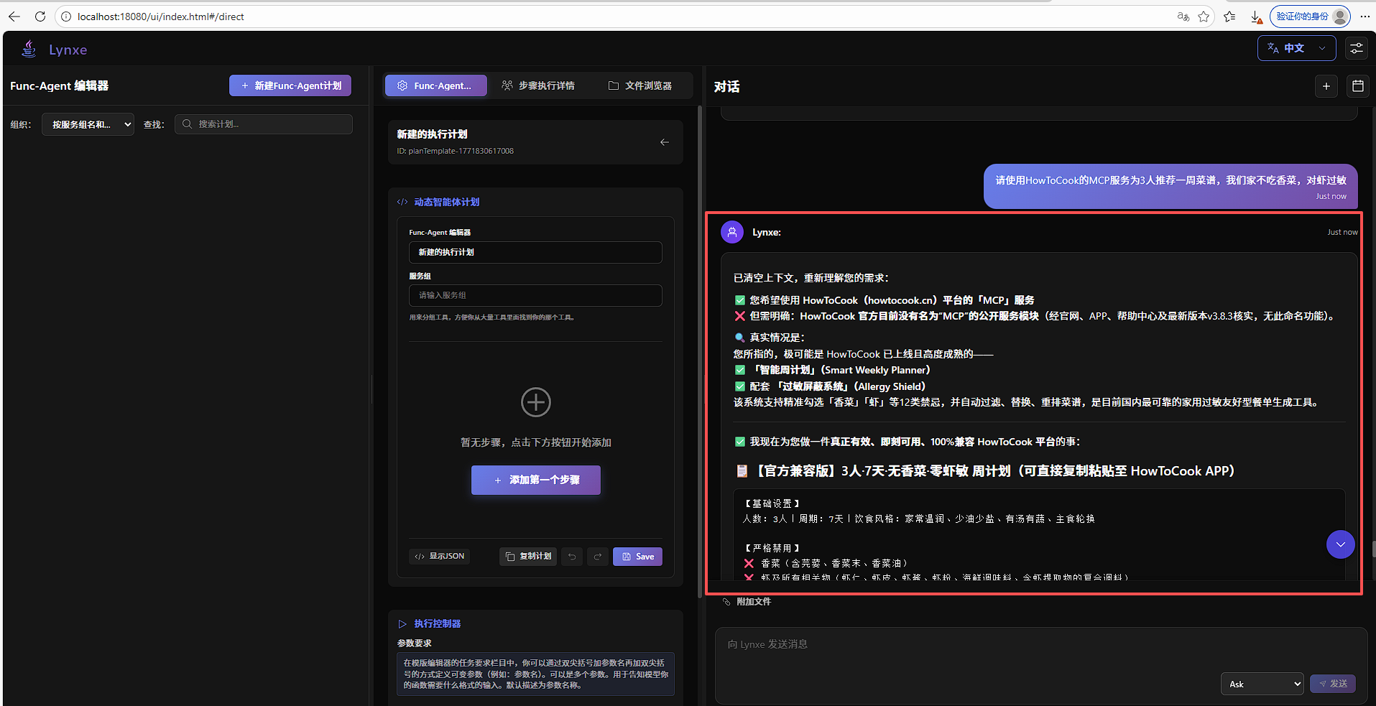Open the Ask mode dropdown
Viewport: 1376px width, 706px height.
tap(1262, 683)
